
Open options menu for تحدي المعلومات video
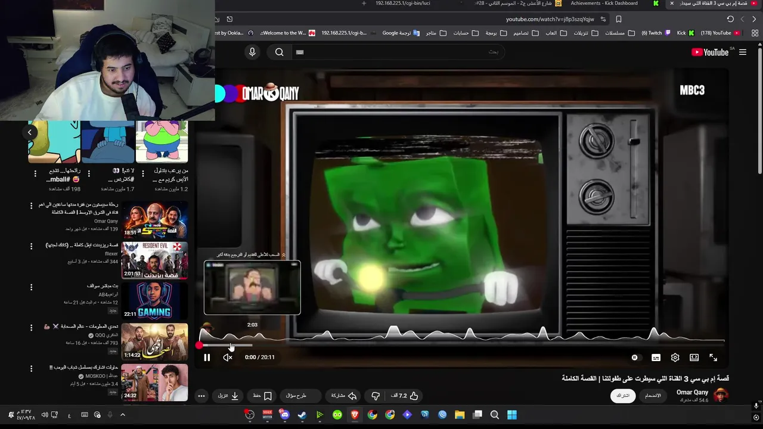31,327
